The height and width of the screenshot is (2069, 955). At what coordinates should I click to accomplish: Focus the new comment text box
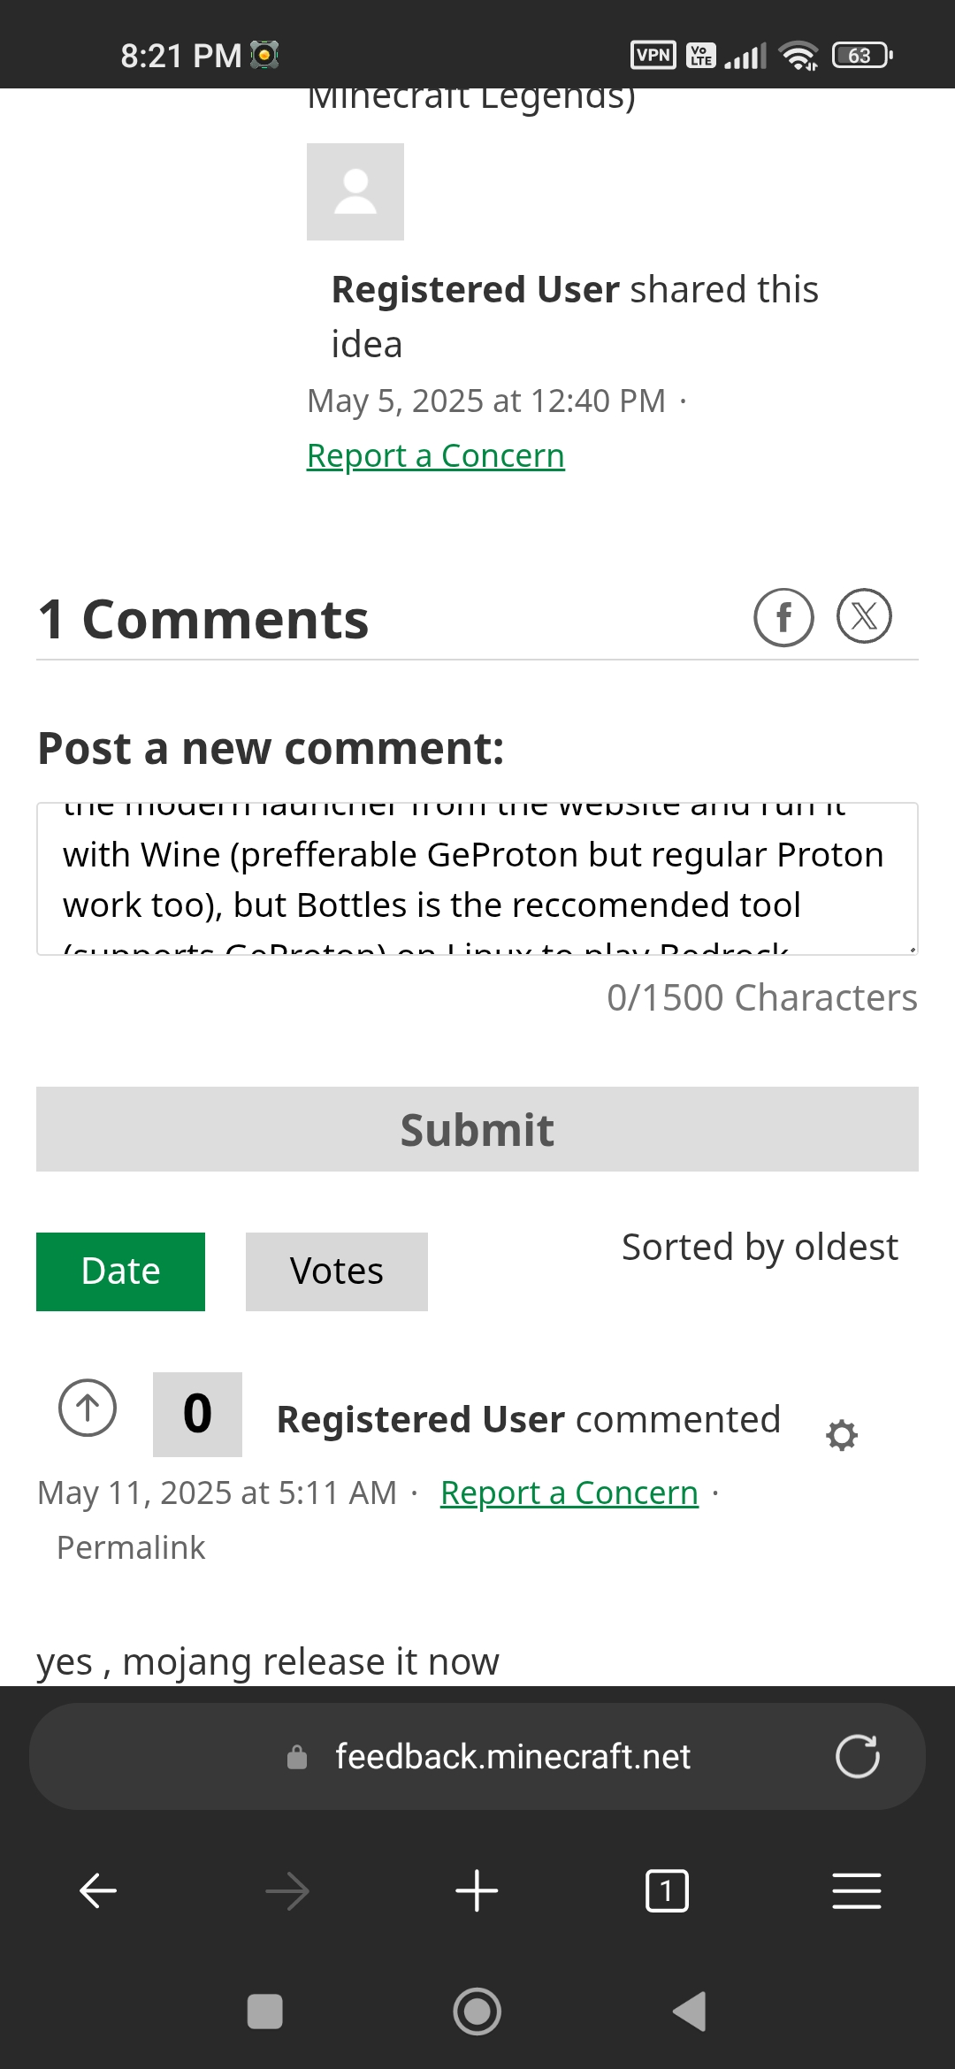pyautogui.click(x=477, y=879)
